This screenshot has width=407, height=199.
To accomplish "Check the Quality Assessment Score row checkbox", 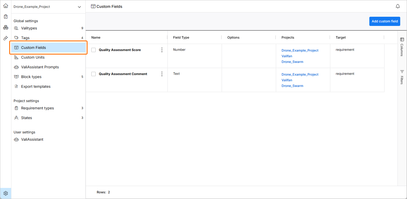I will click(x=93, y=50).
